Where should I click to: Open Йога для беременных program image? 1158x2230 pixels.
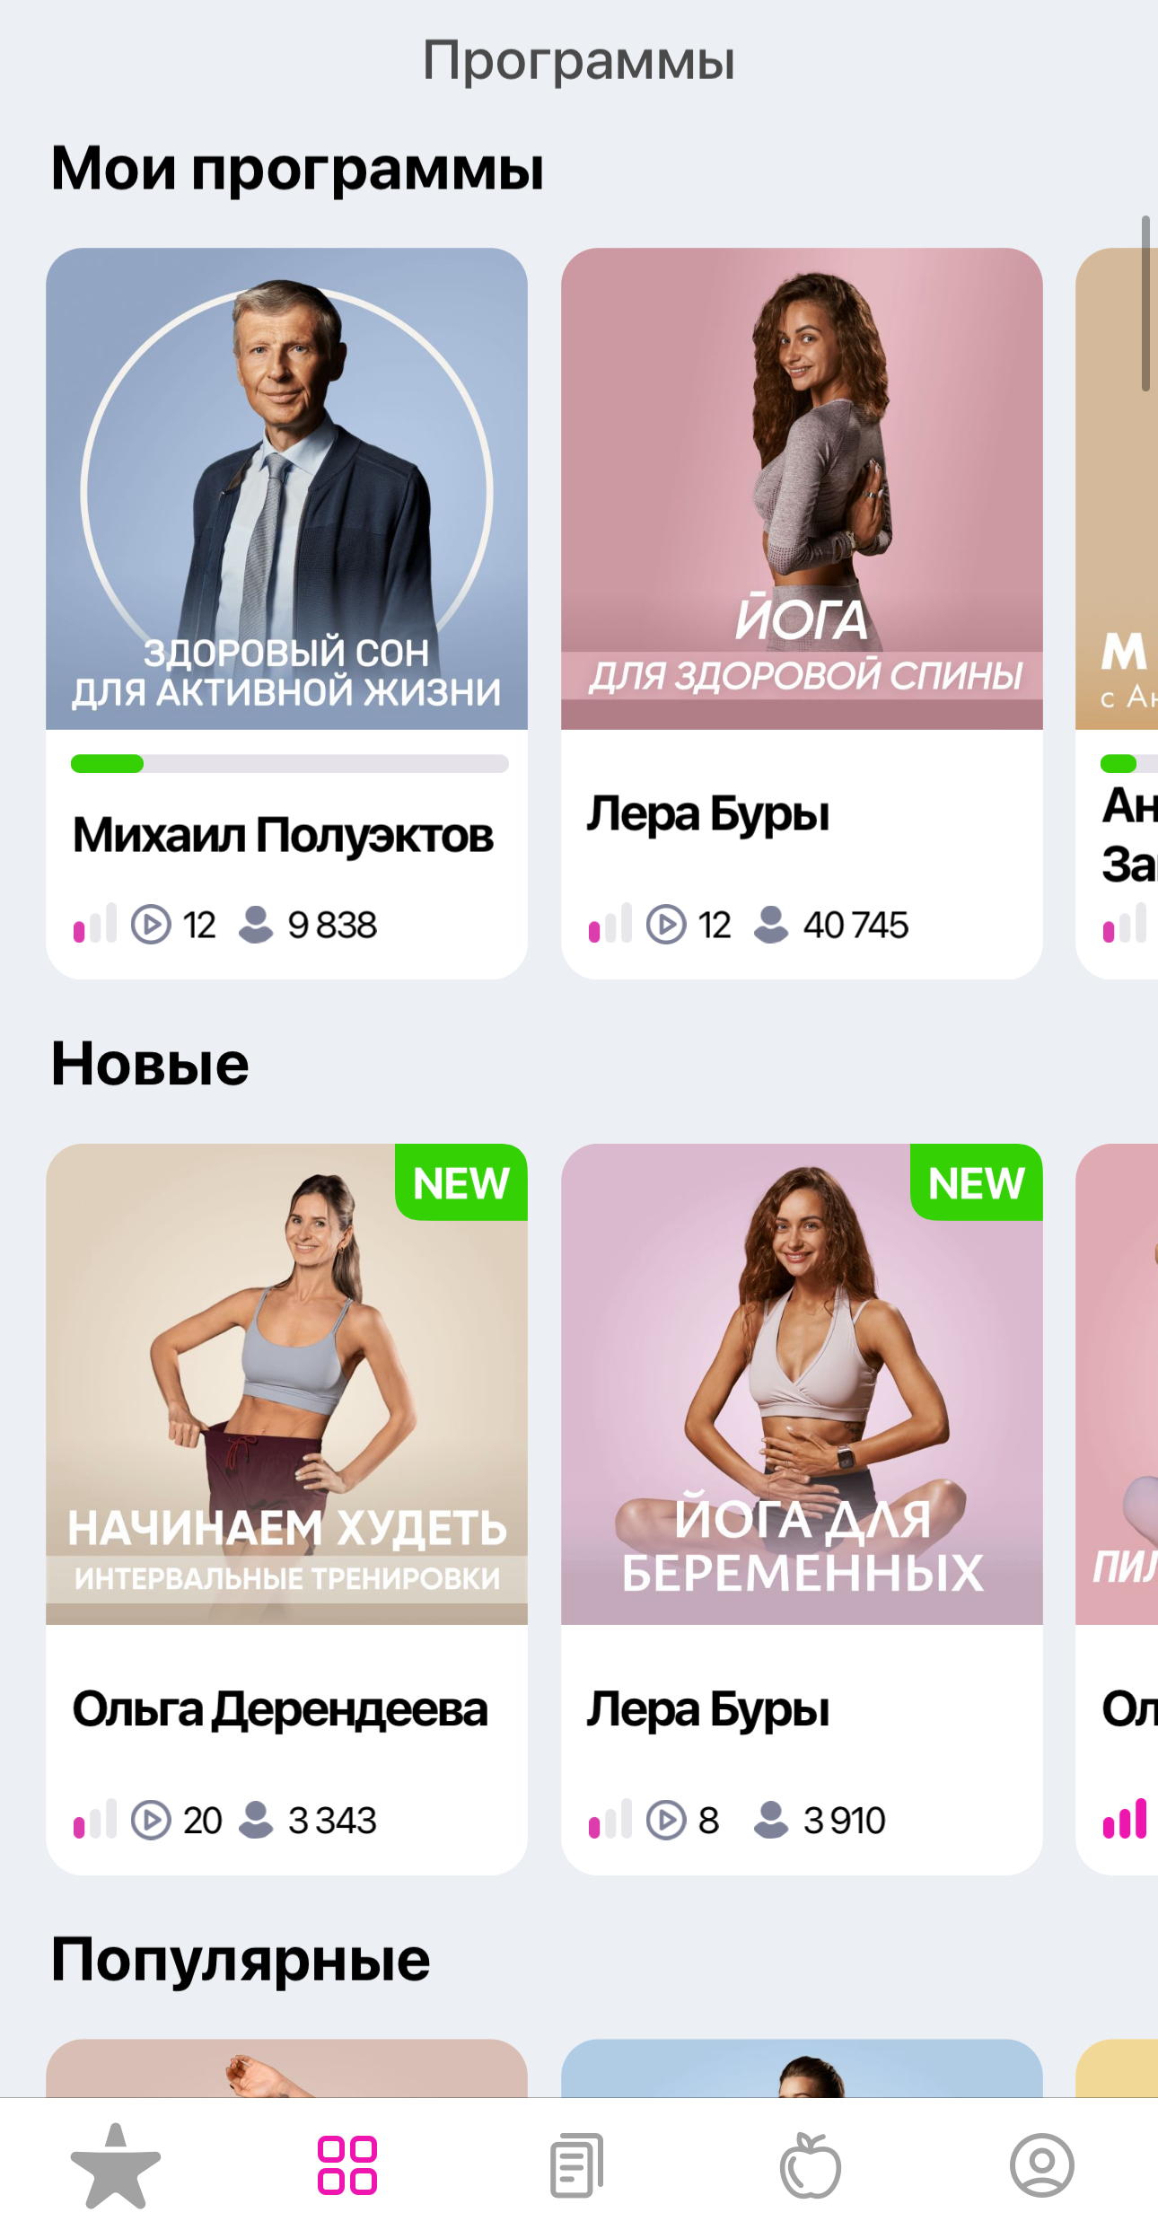802,1383
